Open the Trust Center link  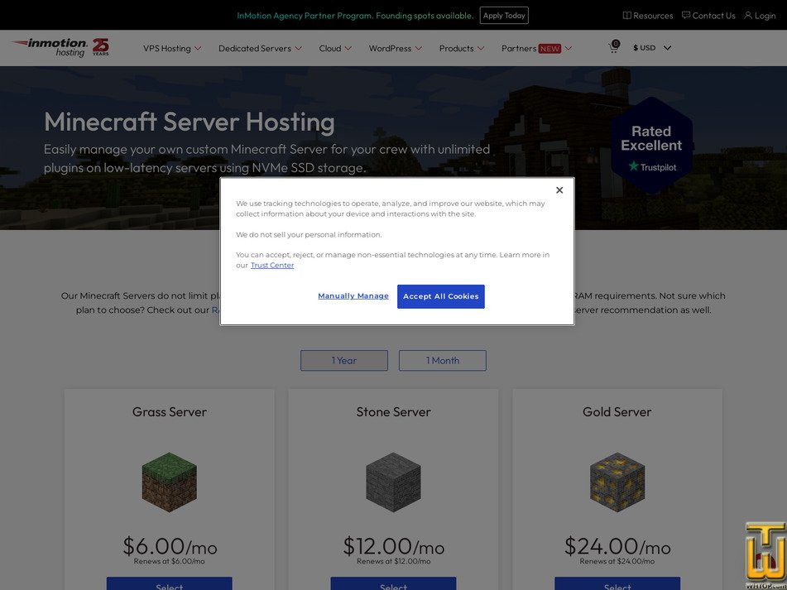[x=272, y=266]
